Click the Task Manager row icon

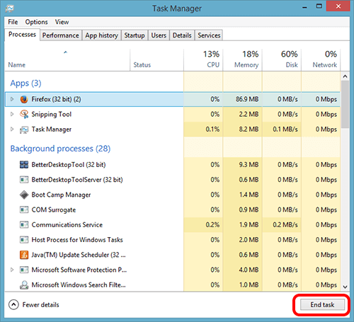point(24,130)
